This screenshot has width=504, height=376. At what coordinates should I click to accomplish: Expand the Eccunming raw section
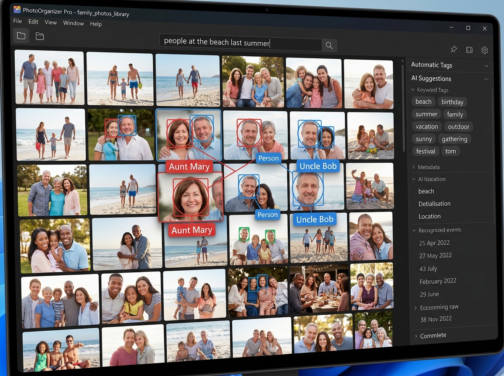point(416,308)
